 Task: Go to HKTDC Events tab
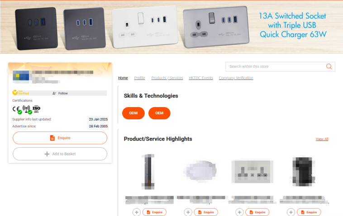(x=201, y=78)
